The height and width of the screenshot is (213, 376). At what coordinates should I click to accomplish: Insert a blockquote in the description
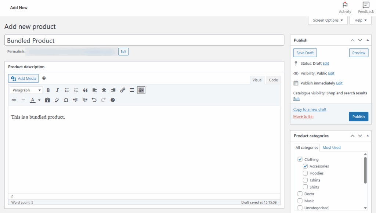click(85, 90)
